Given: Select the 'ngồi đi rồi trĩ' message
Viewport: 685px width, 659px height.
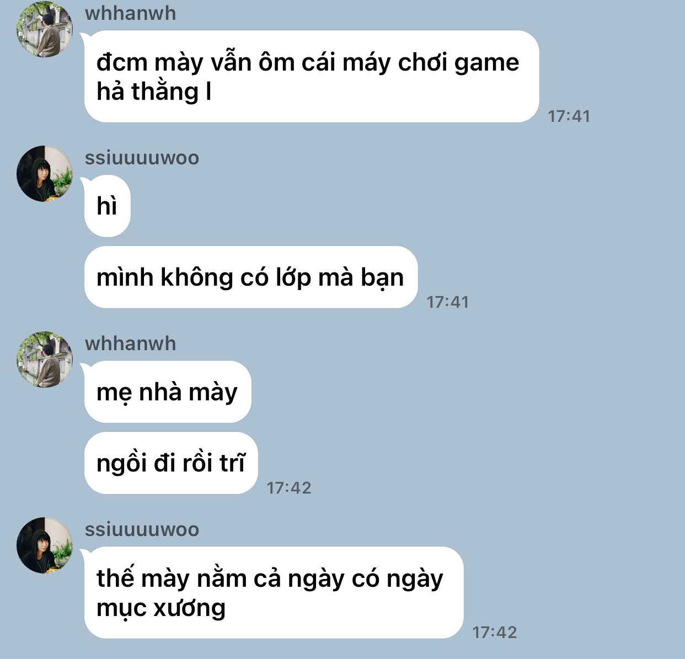Looking at the screenshot, I should click(x=171, y=463).
